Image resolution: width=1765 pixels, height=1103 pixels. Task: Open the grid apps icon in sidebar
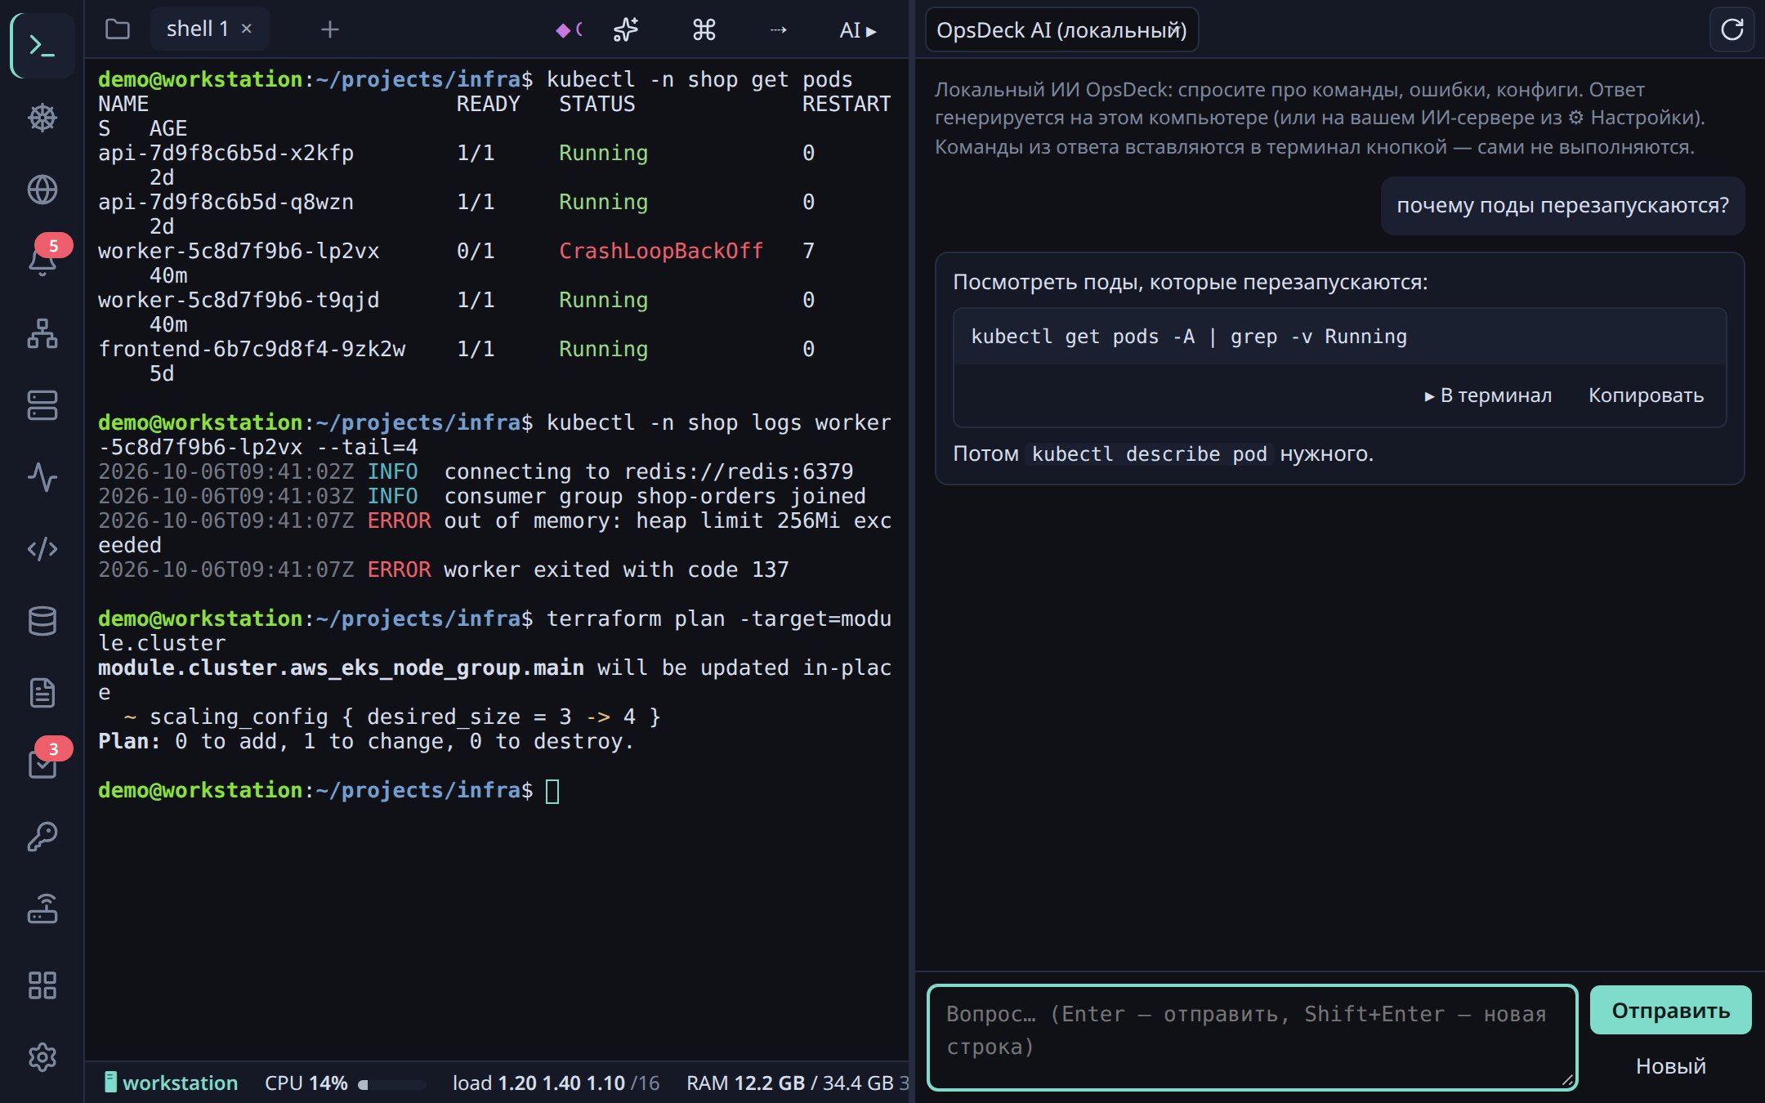(x=42, y=985)
